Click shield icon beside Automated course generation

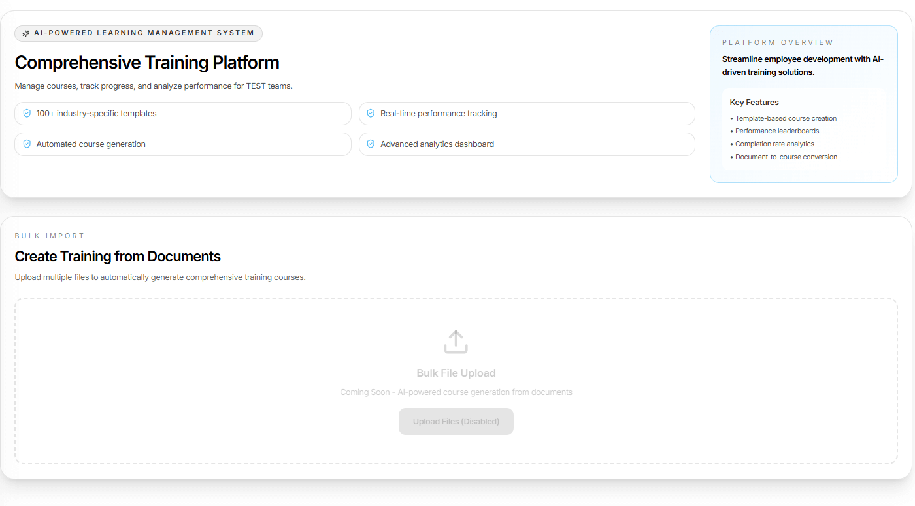click(x=27, y=144)
